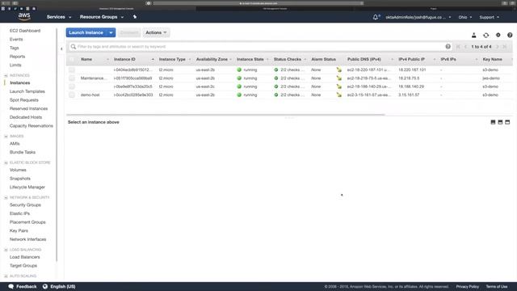The image size is (517, 291).
Task: Click the Launch Instance button
Action: tap(86, 32)
